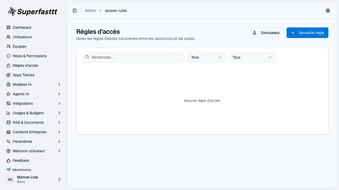Select Règles d'accès in sidebar
Screen dimensions: 339x190
34,65
